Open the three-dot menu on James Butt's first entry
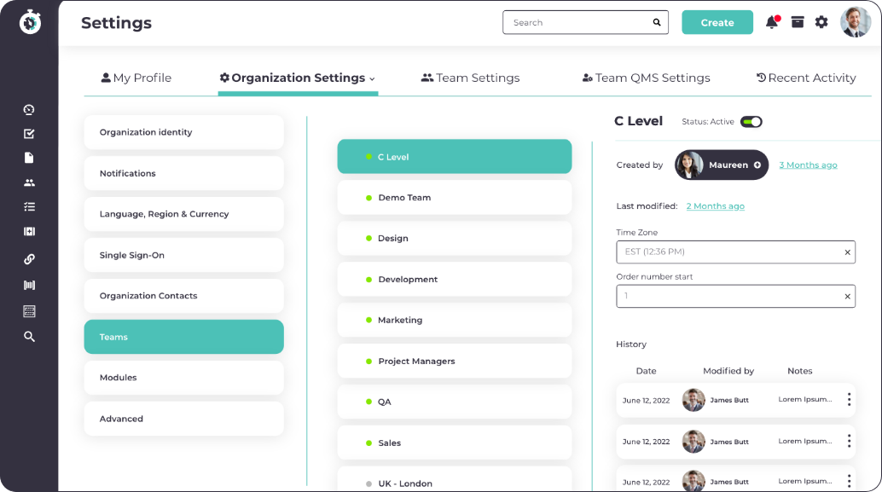This screenshot has height=492, width=882. pyautogui.click(x=849, y=399)
